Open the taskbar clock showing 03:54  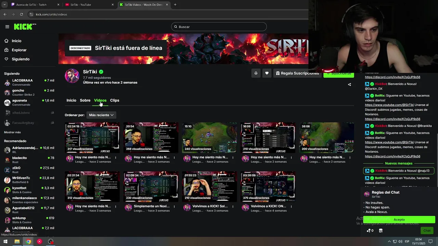pyautogui.click(x=418, y=242)
